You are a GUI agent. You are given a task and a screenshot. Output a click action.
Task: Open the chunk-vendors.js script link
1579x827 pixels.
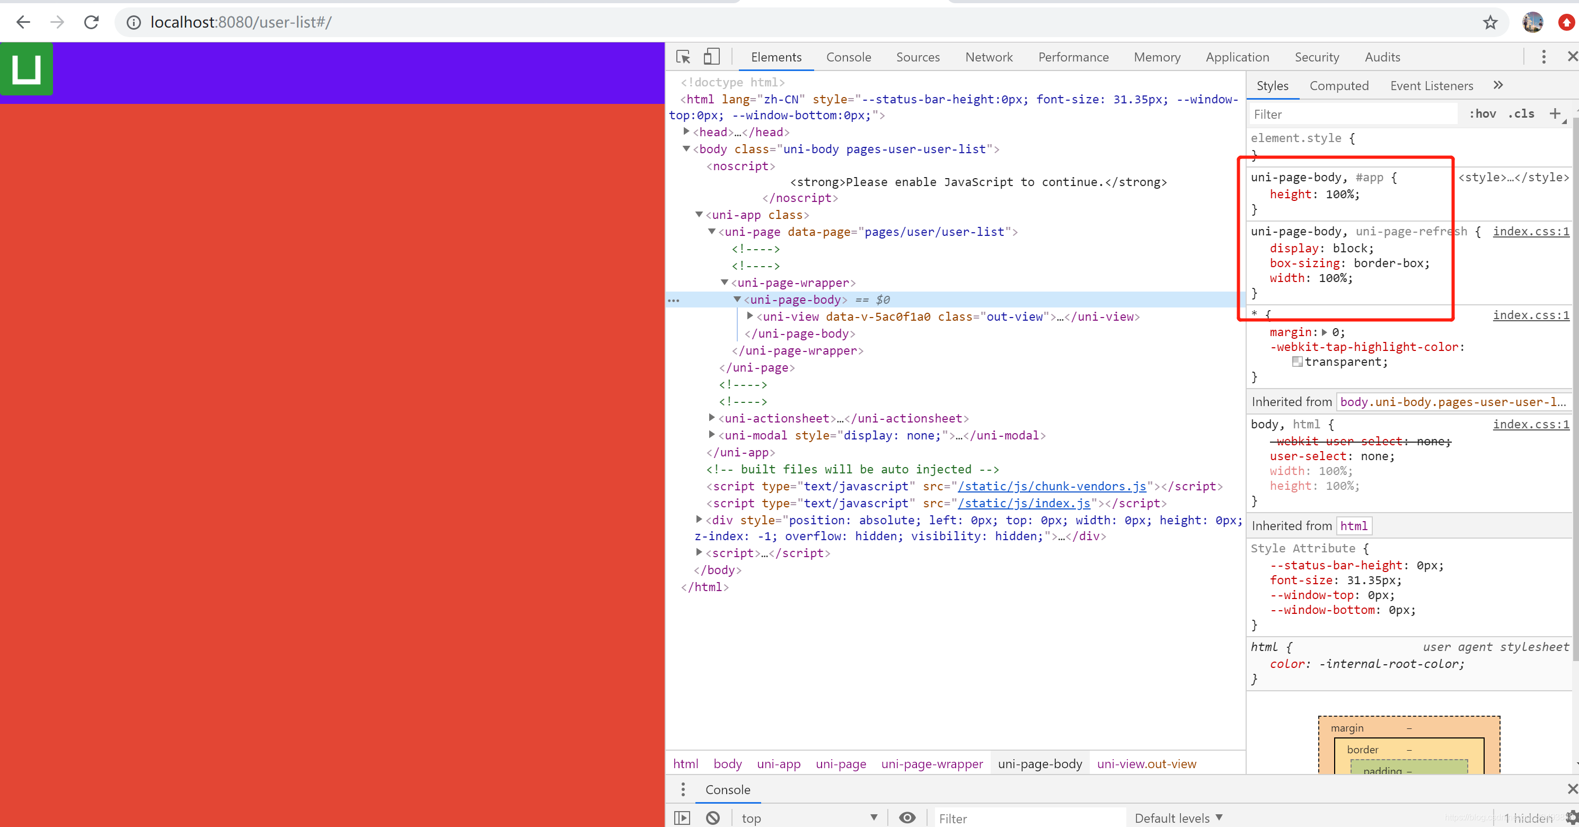[x=1052, y=486]
